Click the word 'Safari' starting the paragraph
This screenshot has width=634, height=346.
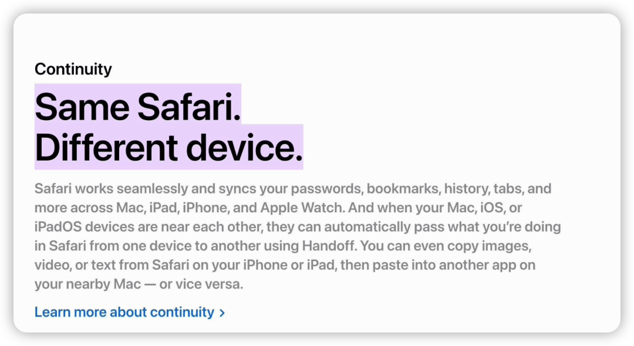(x=53, y=189)
